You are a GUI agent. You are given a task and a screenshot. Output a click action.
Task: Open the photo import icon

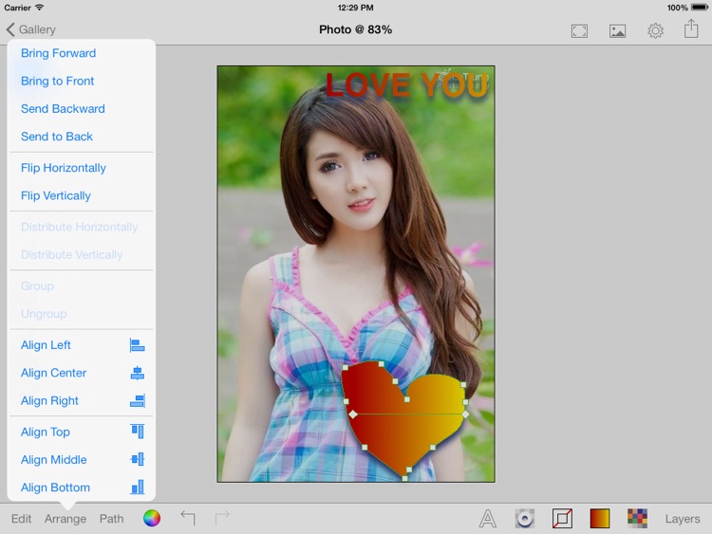pos(617,31)
